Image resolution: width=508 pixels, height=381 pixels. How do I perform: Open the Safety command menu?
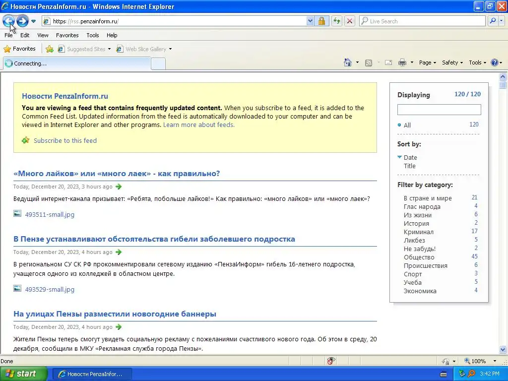coord(452,63)
